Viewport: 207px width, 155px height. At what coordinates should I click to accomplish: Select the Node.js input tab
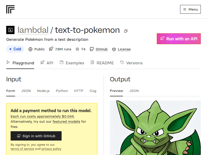pyautogui.click(x=43, y=91)
